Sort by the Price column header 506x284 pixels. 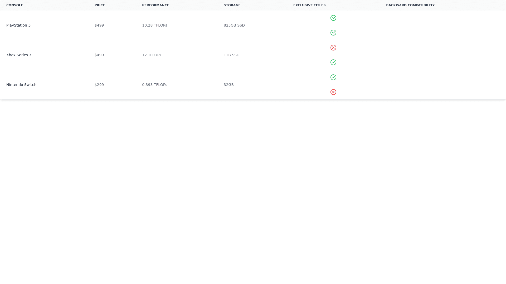100,5
